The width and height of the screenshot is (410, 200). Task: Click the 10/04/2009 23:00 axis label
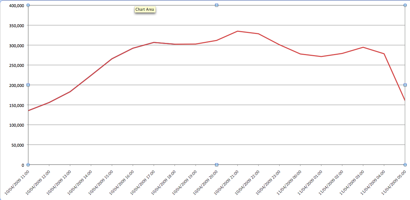(x=268, y=182)
